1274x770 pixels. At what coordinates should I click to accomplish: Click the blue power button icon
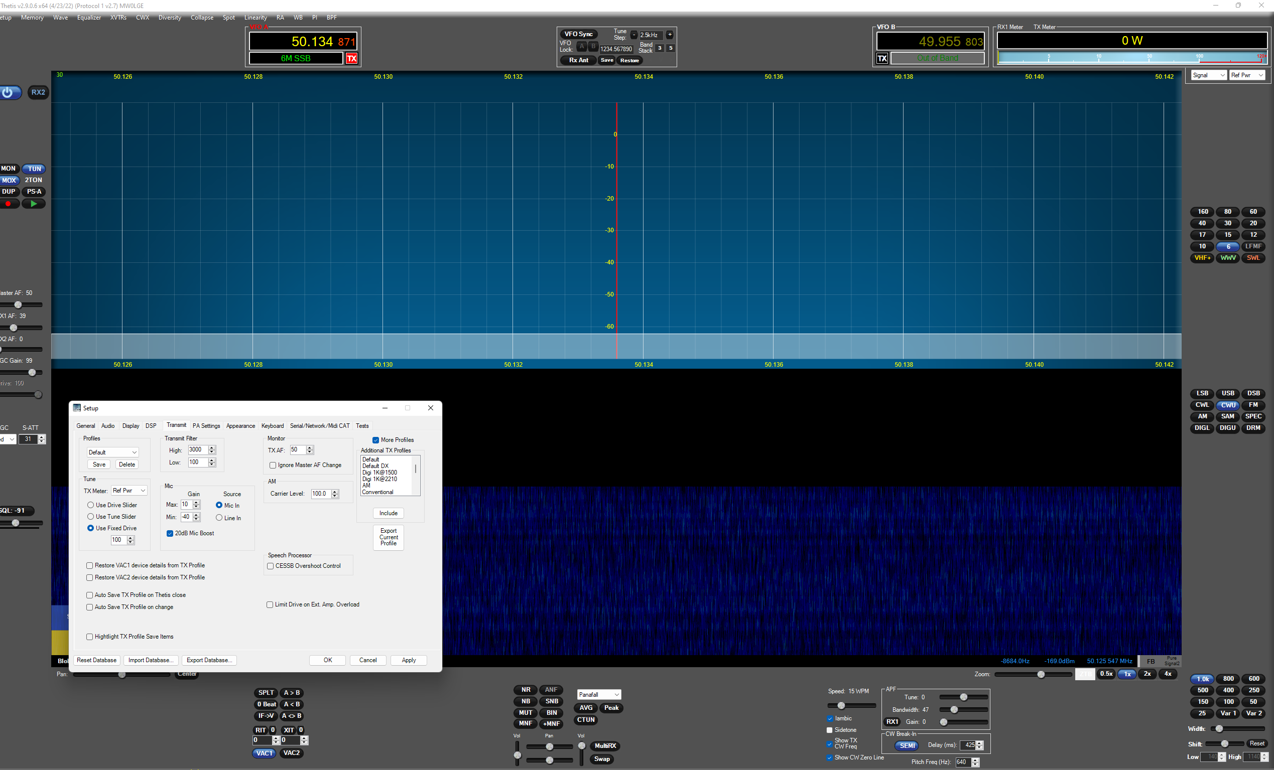[x=8, y=92]
